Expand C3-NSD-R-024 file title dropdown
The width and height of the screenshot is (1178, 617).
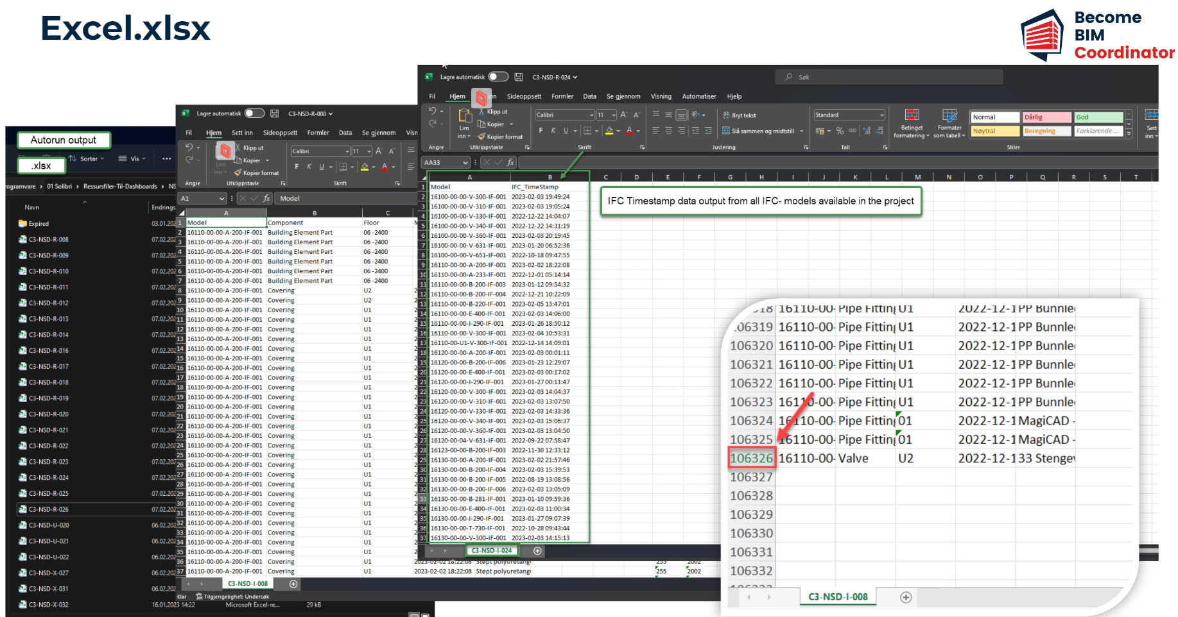(575, 78)
